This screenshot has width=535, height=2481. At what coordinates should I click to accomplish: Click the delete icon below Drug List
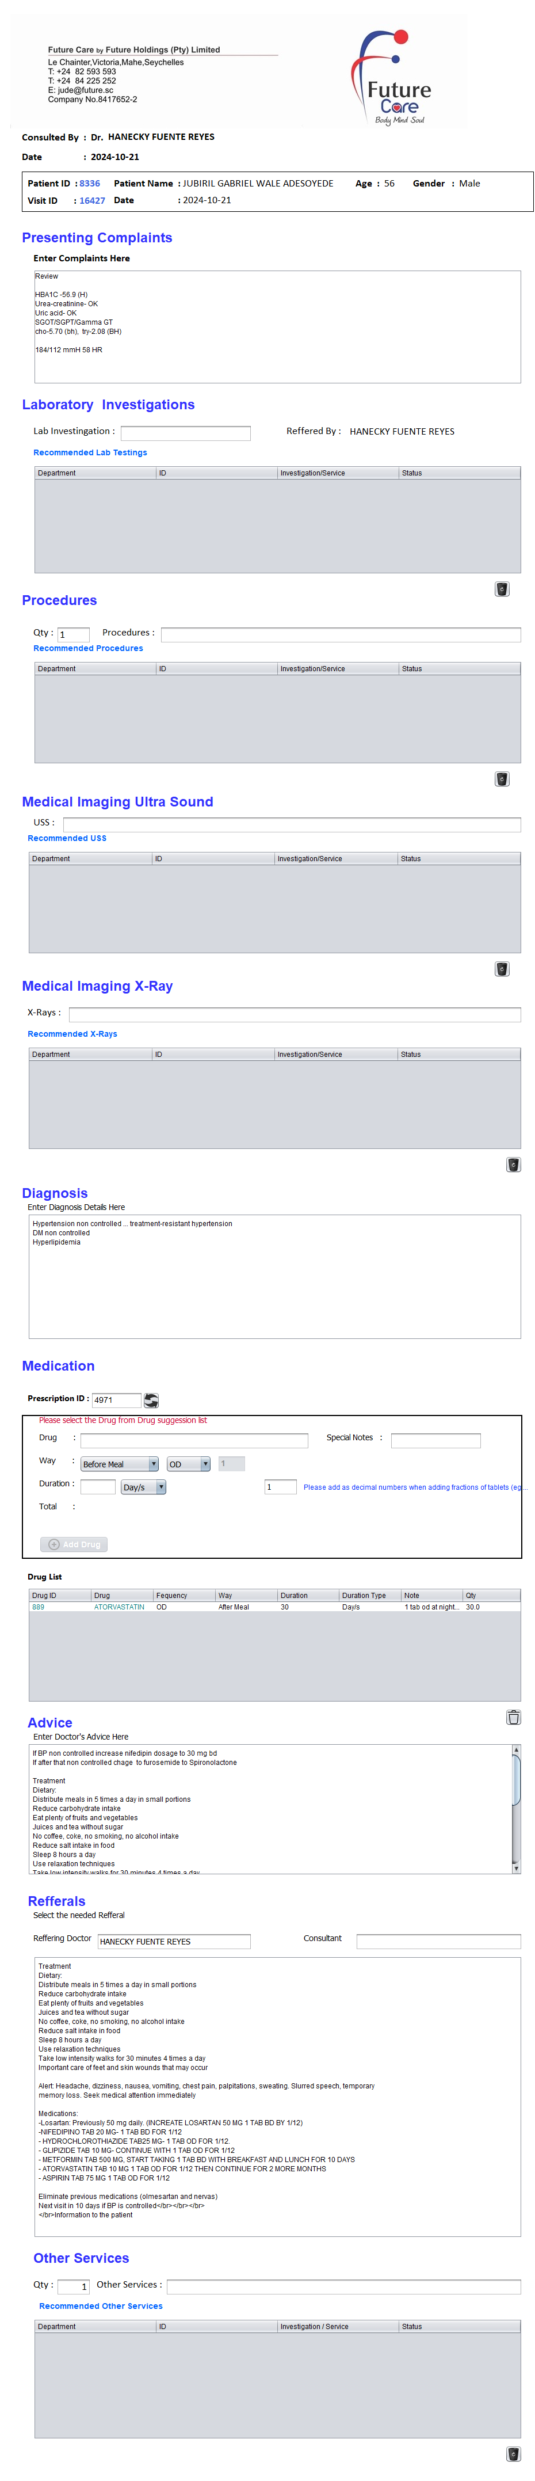513,1715
